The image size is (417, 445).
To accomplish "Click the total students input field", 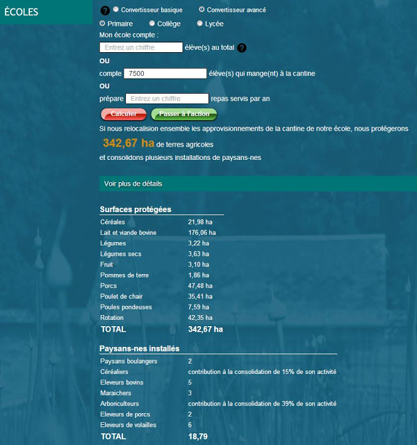I will point(141,47).
